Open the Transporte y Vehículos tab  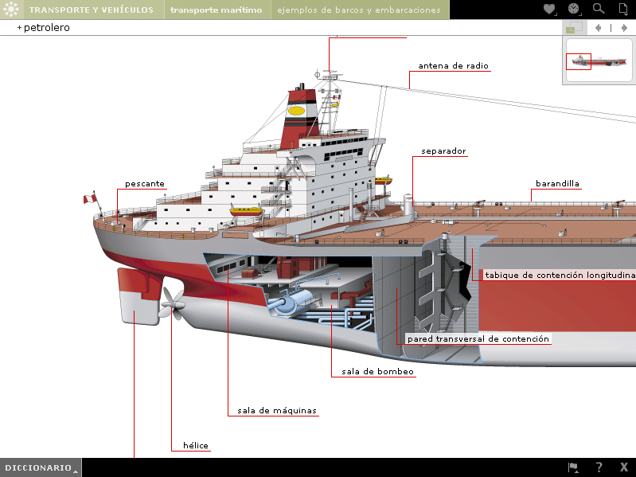tap(92, 10)
